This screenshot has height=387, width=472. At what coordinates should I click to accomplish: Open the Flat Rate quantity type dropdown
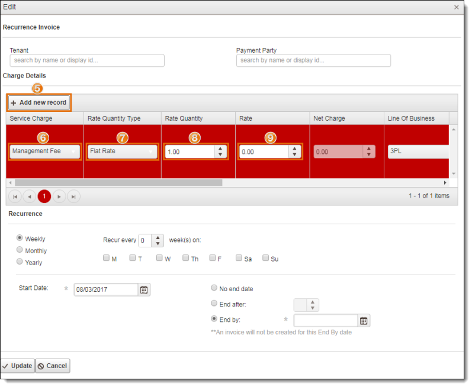point(150,151)
